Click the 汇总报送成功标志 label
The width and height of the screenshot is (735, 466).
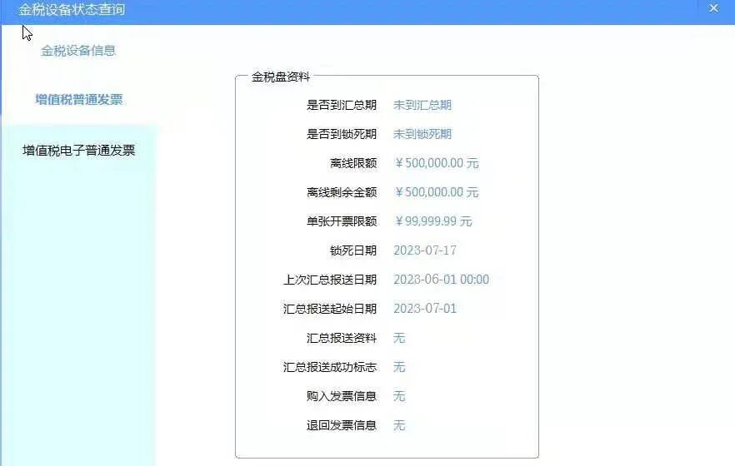coord(330,367)
